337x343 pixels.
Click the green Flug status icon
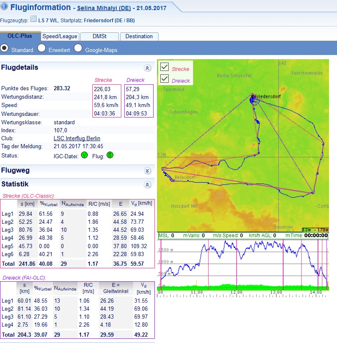[110, 155]
